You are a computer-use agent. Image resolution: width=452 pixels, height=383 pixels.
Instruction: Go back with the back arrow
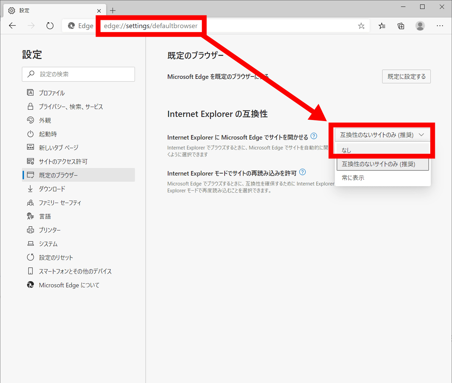tap(12, 26)
